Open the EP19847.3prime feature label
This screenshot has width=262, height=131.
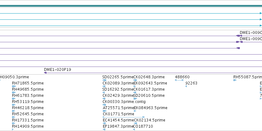(x=118, y=126)
